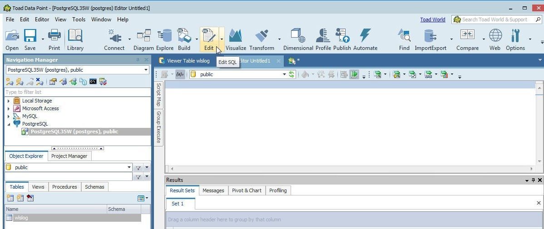
Task: Click the Edit SQL toolbar icon
Action: 209,36
